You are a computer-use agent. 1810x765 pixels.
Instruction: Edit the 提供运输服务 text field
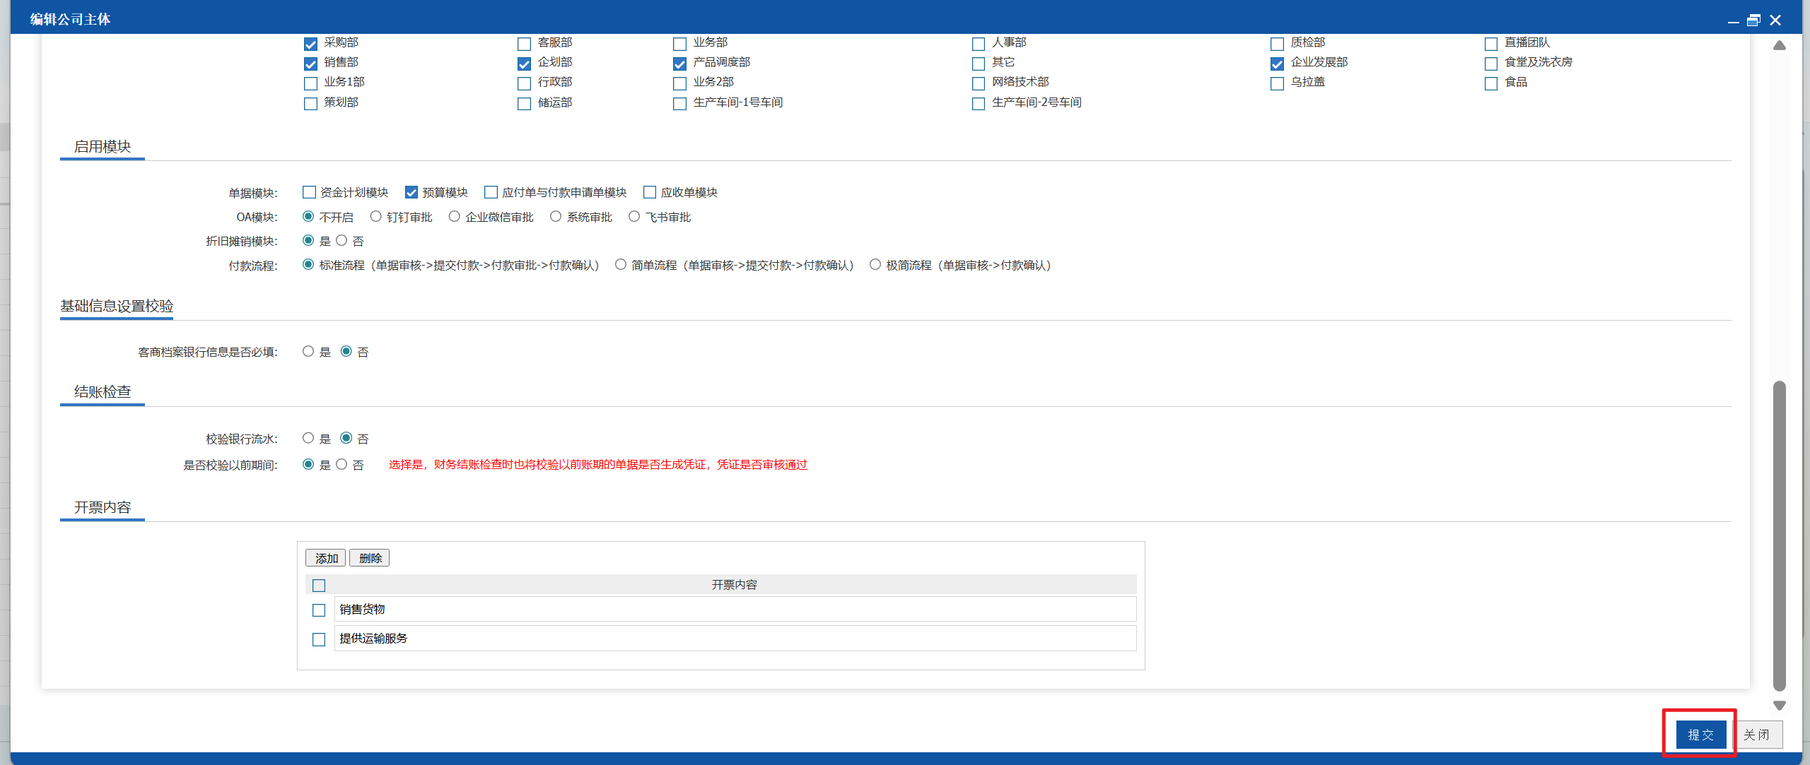coord(735,638)
